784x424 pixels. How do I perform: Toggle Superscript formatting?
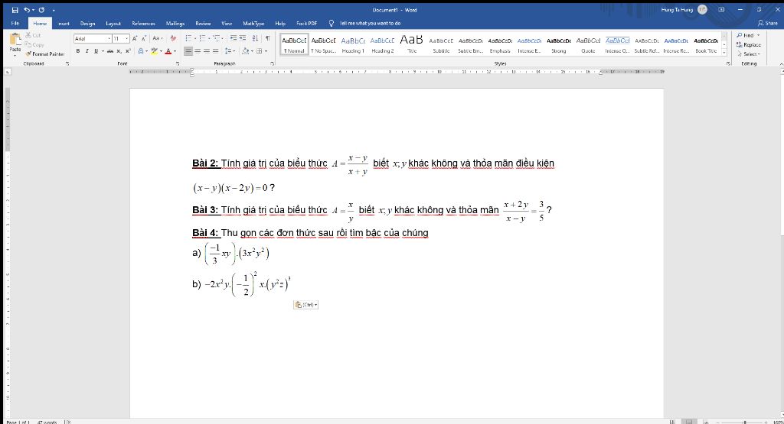[128, 51]
